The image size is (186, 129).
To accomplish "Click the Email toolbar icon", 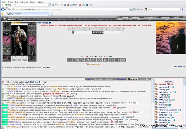I will pos(73,5).
